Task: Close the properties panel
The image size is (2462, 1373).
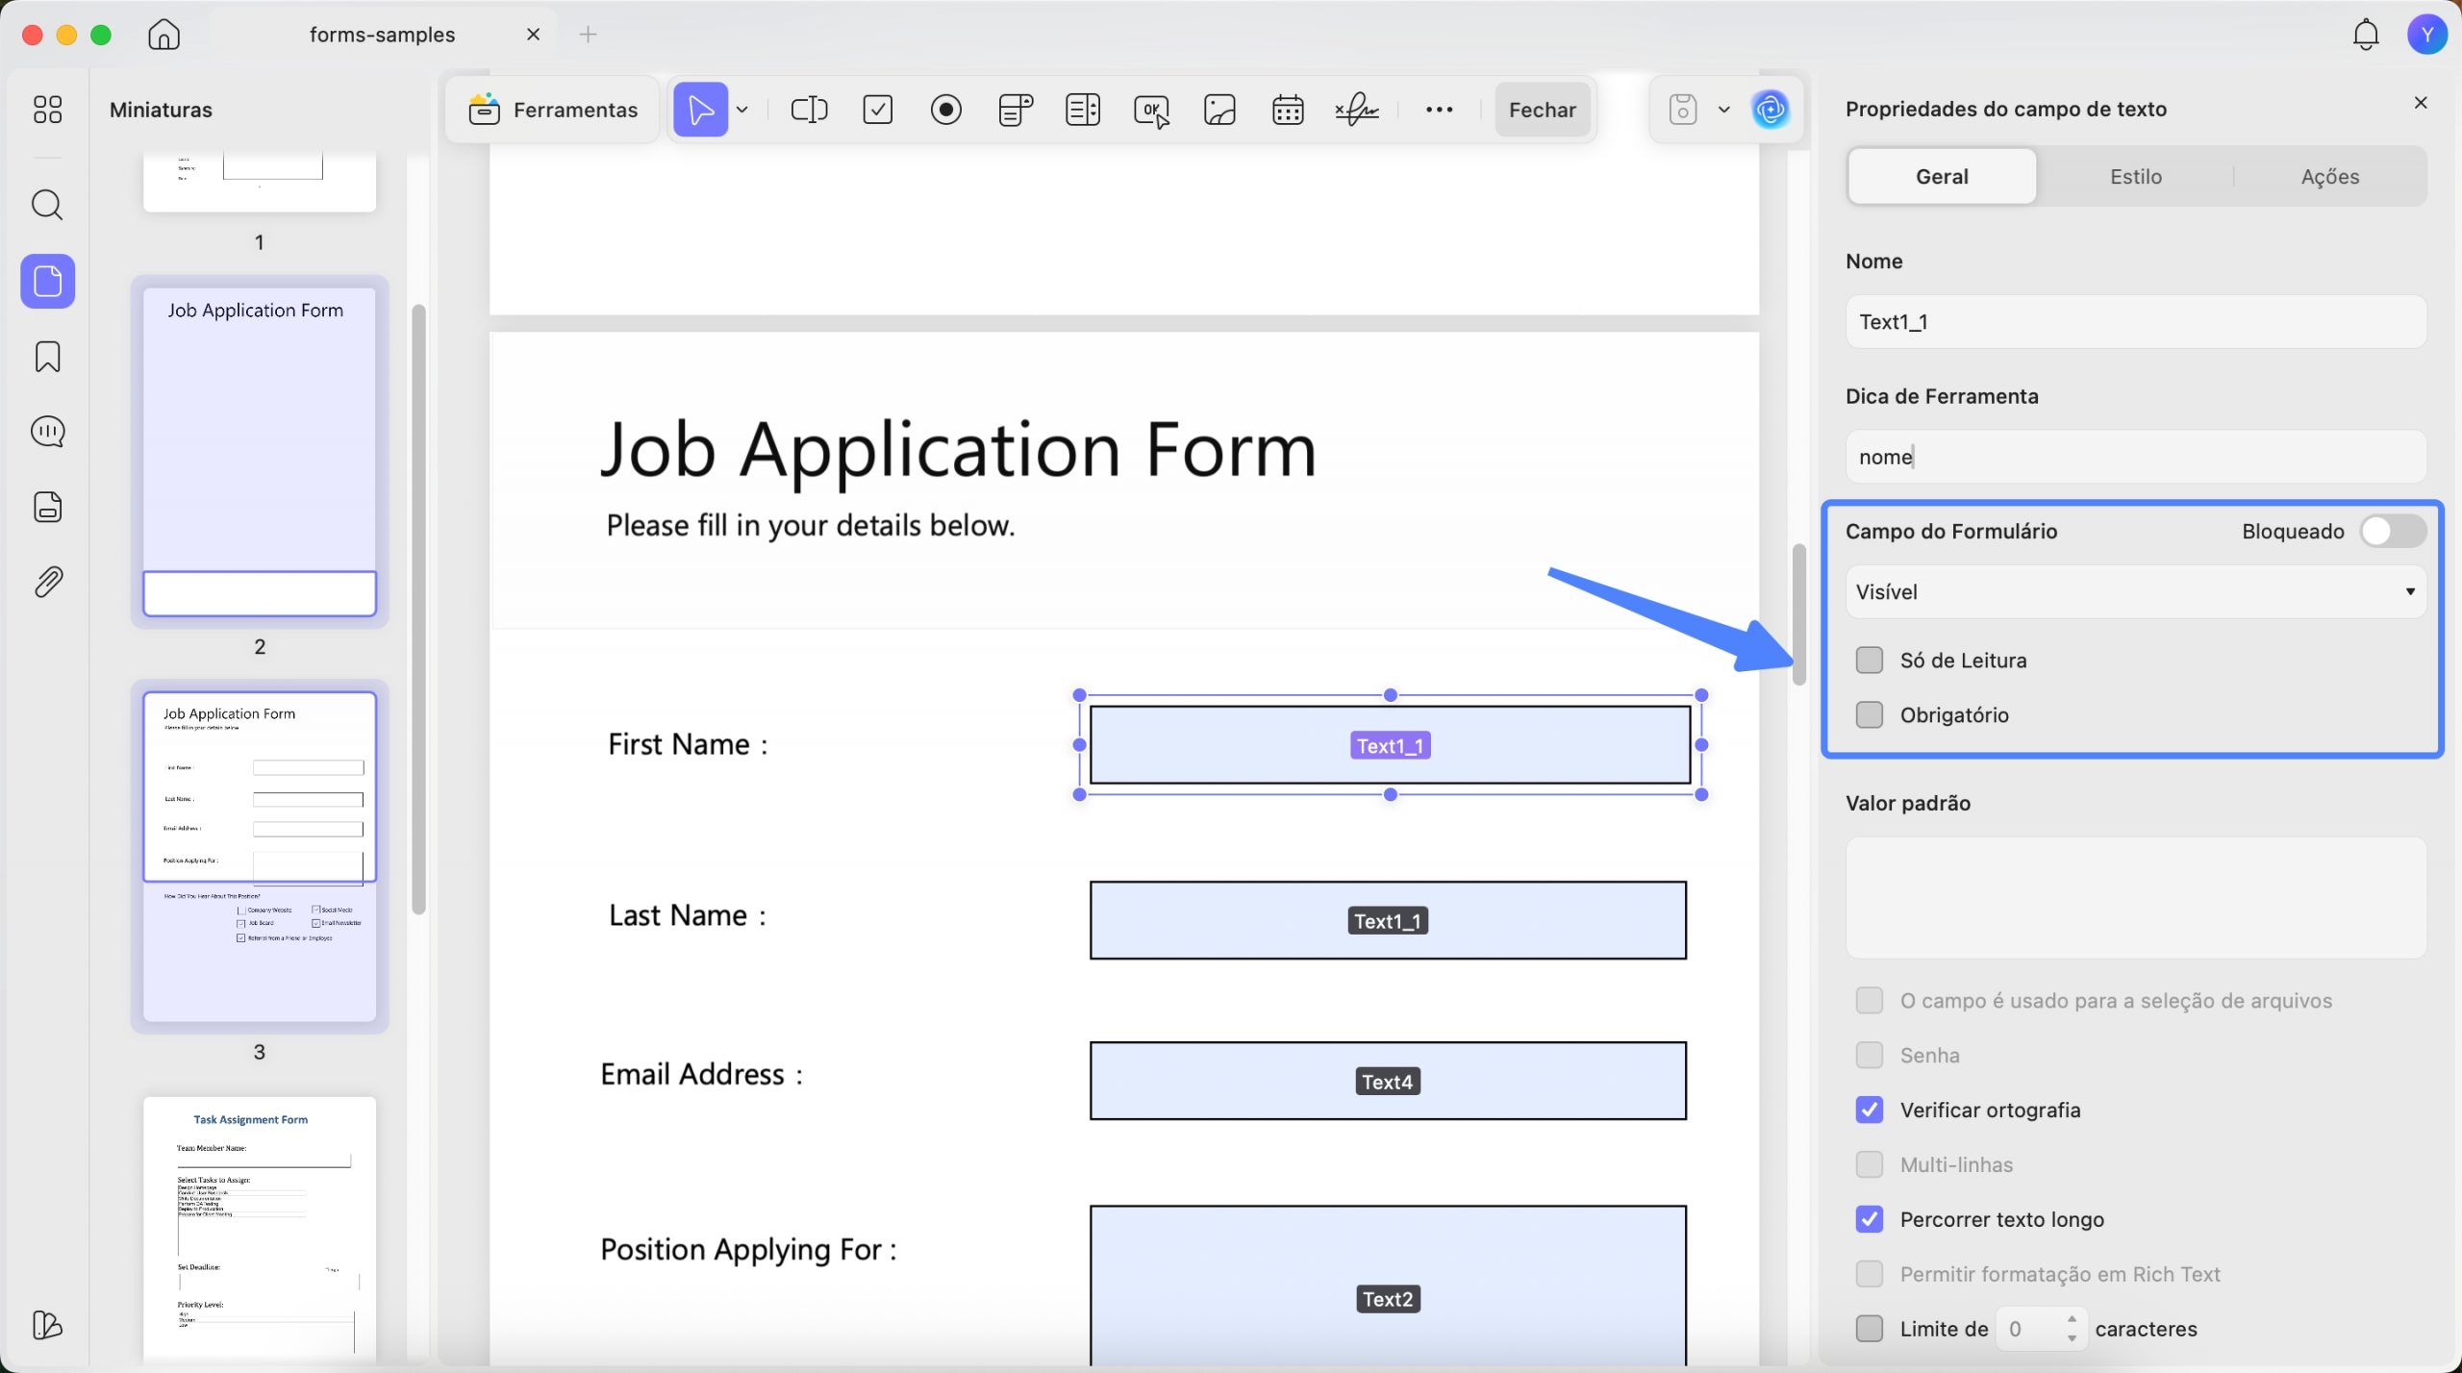Action: tap(2421, 103)
